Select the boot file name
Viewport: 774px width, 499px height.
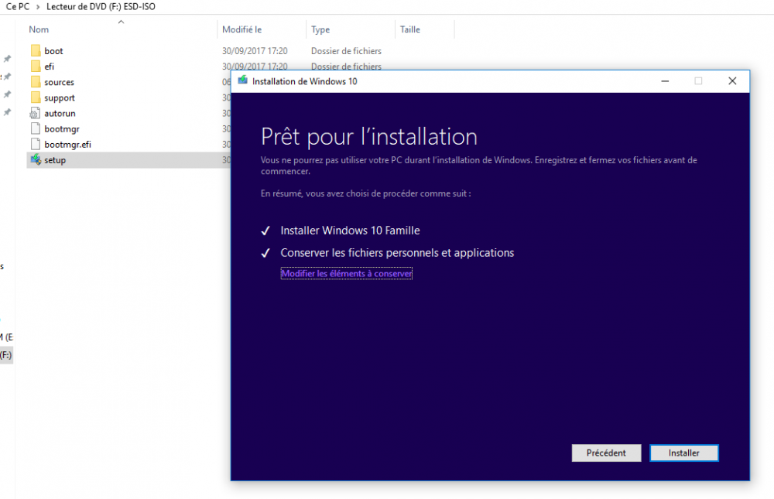coord(54,51)
